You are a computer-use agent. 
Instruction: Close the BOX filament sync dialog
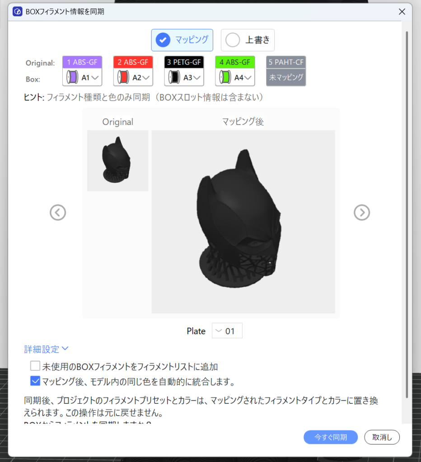[402, 12]
